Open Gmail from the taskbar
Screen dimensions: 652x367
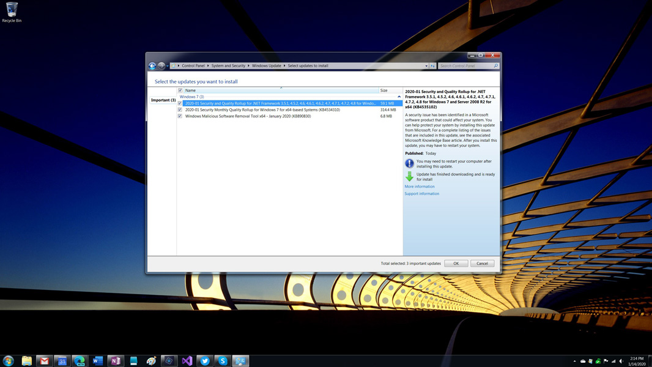point(44,361)
